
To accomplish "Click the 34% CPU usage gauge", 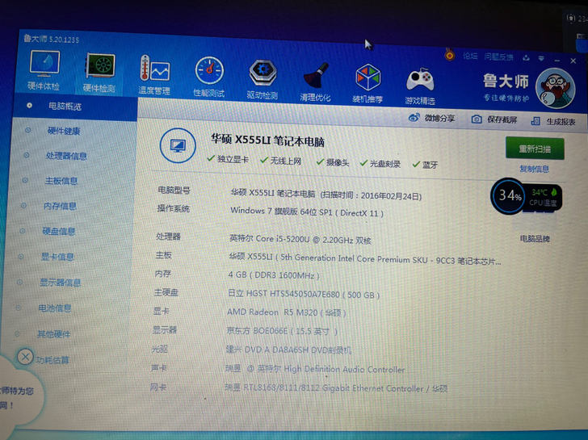I will (509, 195).
